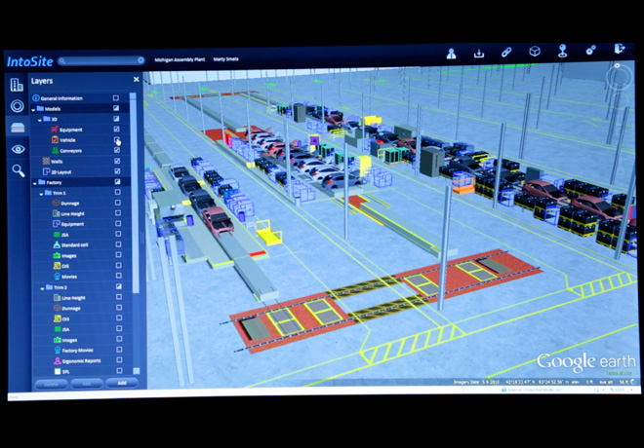Click the Standard cell flask icon
Image resolution: width=644 pixels, height=448 pixels.
tap(57, 244)
